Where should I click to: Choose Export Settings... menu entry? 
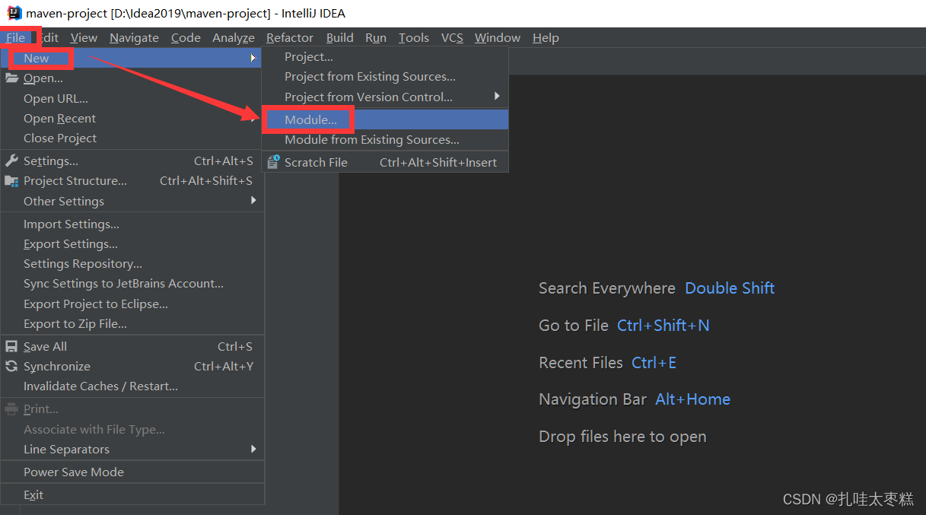click(132, 243)
